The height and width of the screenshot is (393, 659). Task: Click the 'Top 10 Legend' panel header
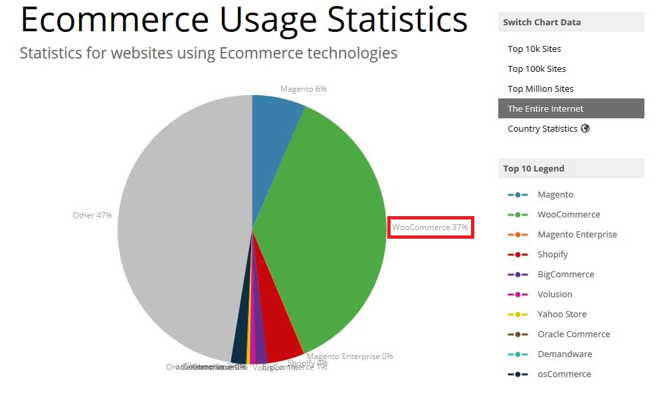(571, 169)
